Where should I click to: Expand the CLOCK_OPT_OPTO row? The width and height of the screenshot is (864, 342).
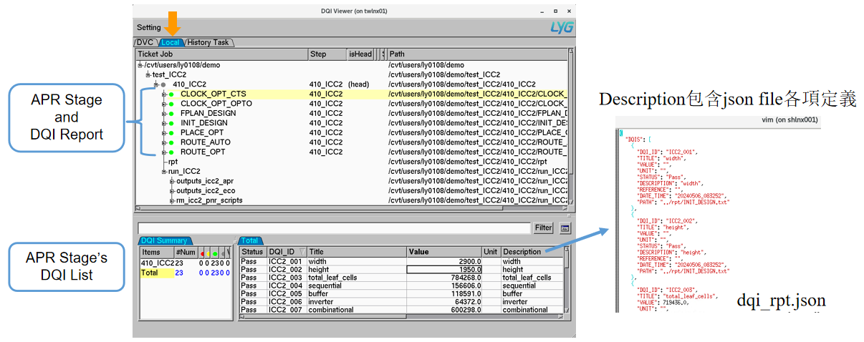tap(164, 104)
